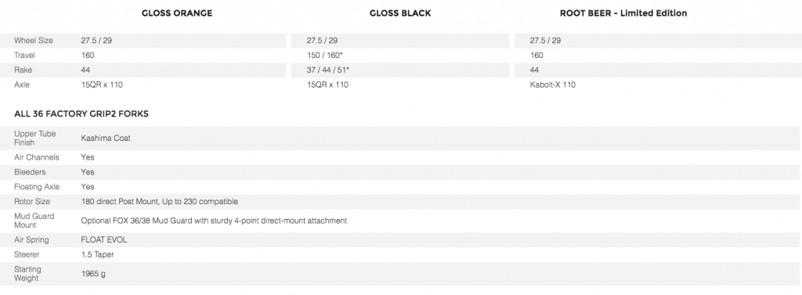This screenshot has width=802, height=295.
Task: Click the 15QR x 110 axle under Gloss Orange
Action: click(102, 85)
